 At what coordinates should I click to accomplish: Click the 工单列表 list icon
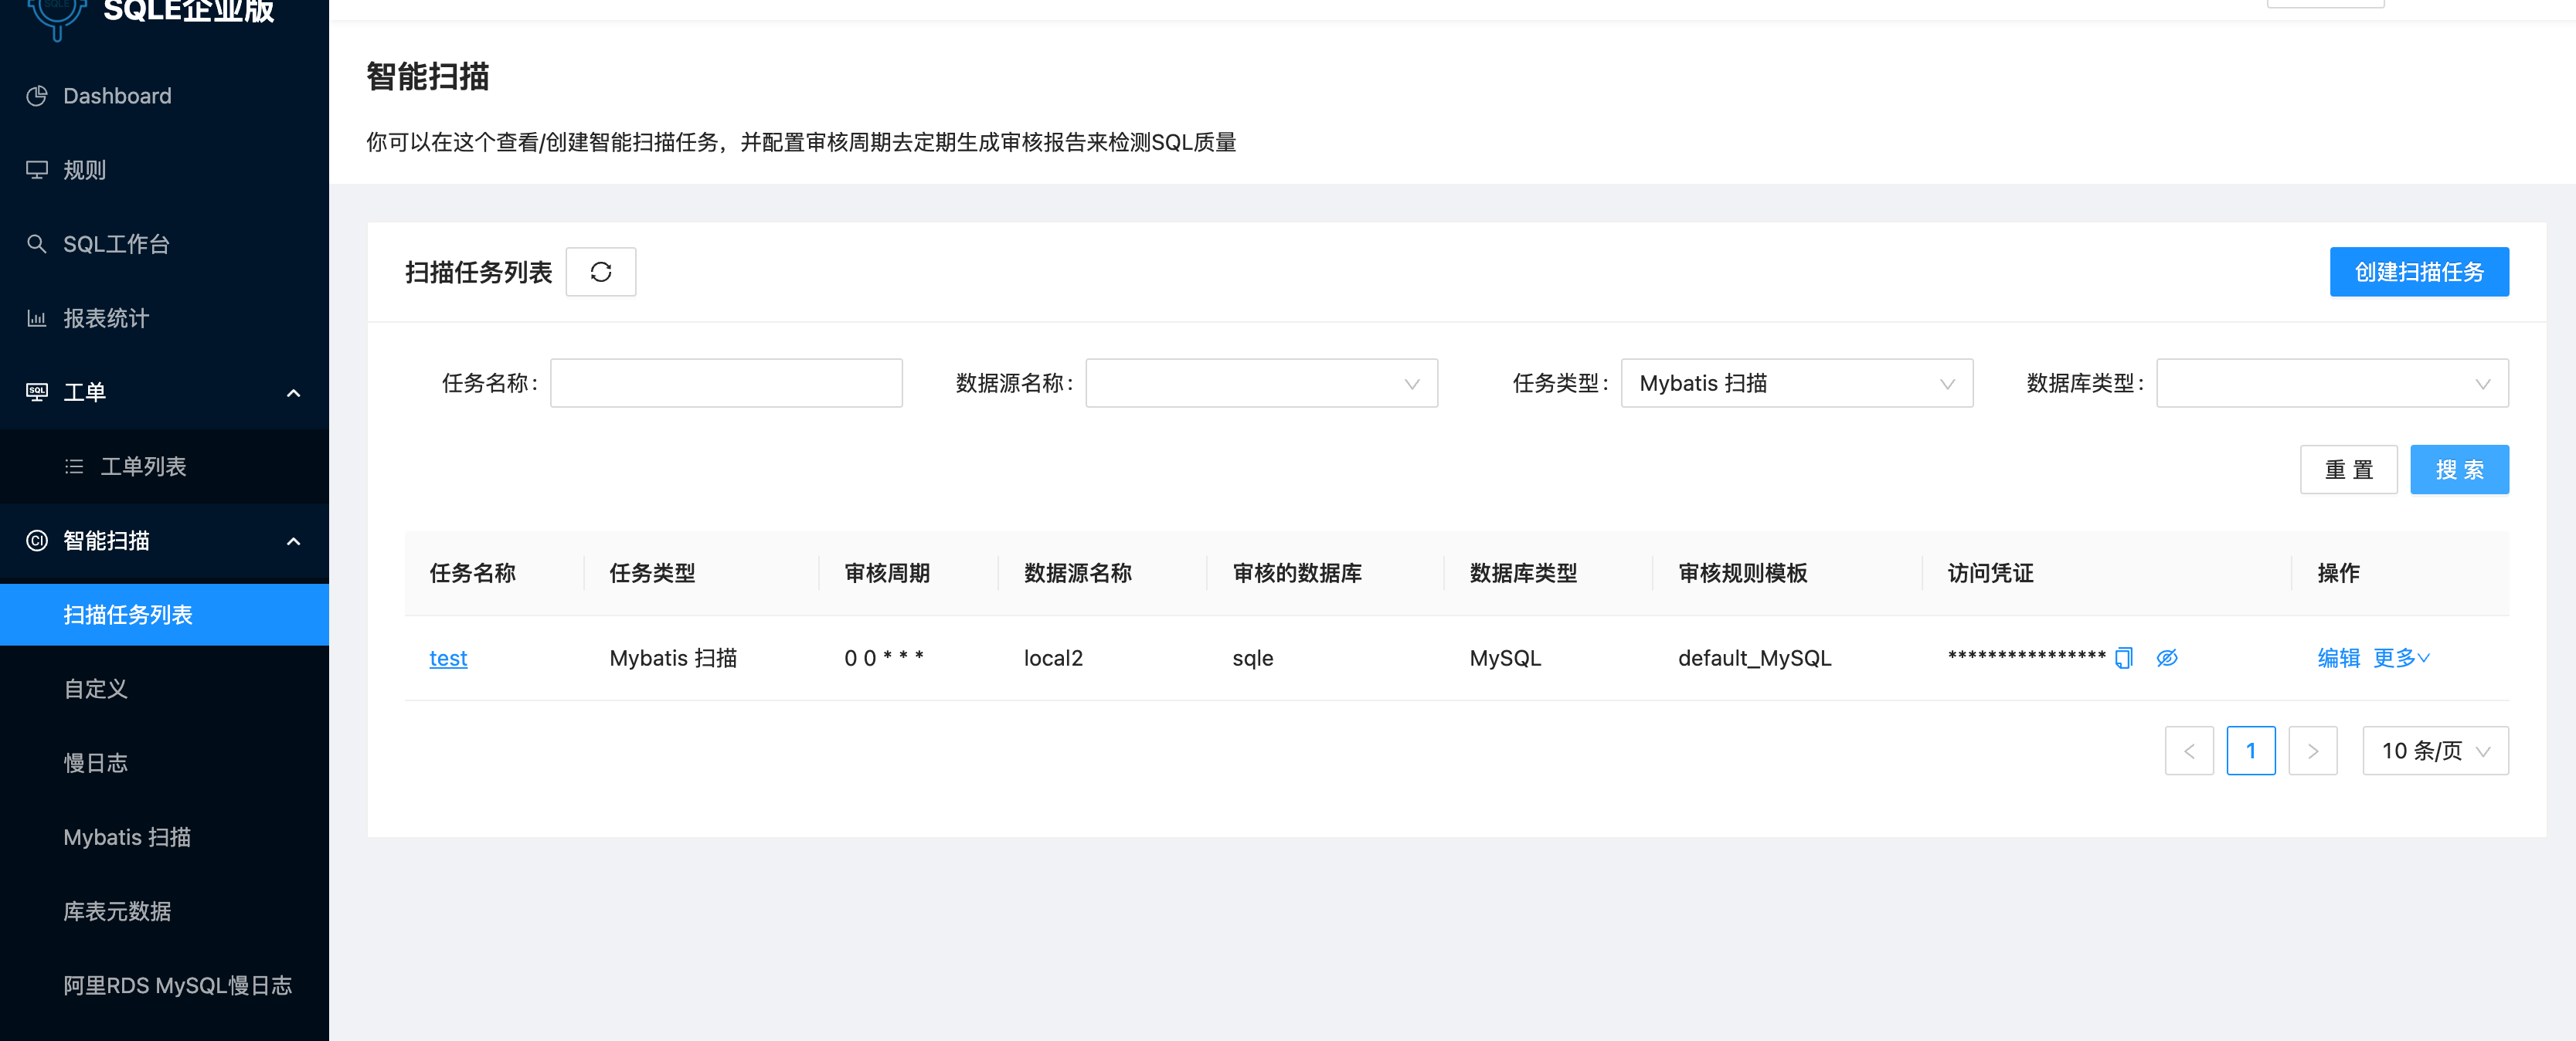(74, 466)
